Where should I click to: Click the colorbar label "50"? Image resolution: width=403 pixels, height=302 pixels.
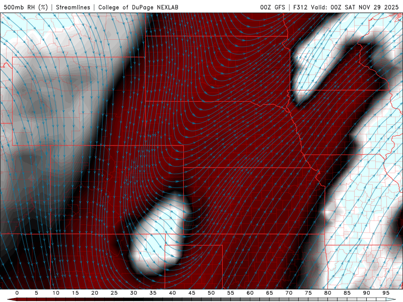(x=211, y=293)
